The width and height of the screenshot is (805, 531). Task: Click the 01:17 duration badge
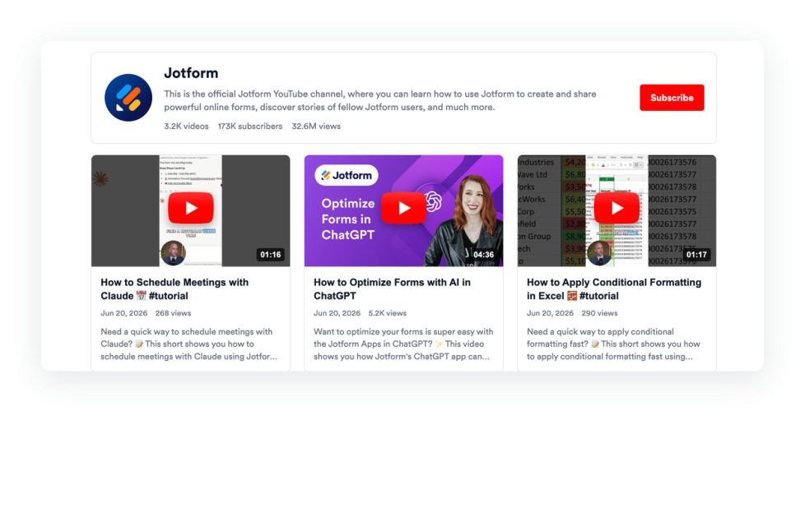[696, 254]
